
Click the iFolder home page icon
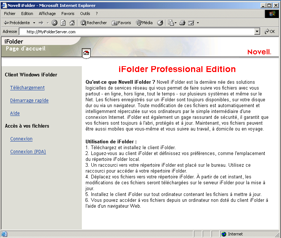click(86, 53)
